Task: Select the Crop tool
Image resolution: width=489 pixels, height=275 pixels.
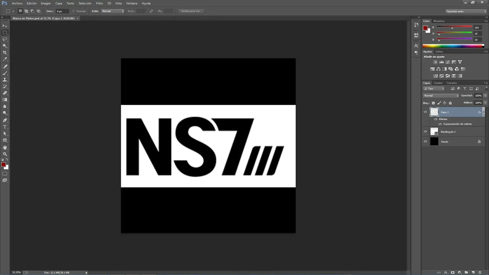Action: pos(5,52)
